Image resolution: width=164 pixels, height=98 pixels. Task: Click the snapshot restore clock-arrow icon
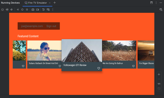(43, 10)
